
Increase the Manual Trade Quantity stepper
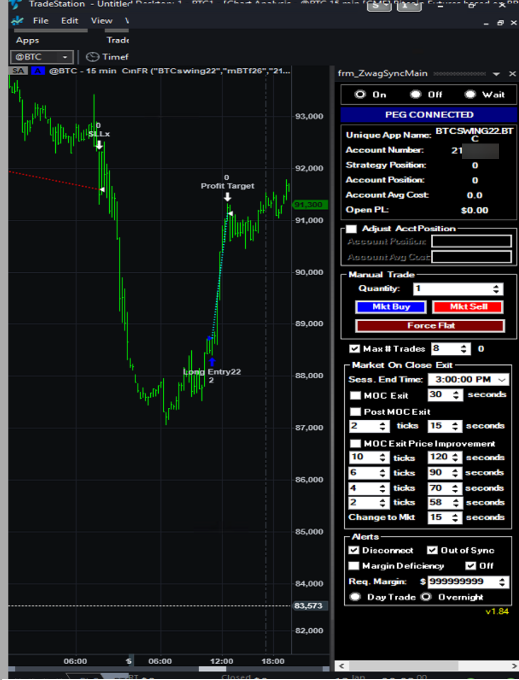tap(497, 286)
